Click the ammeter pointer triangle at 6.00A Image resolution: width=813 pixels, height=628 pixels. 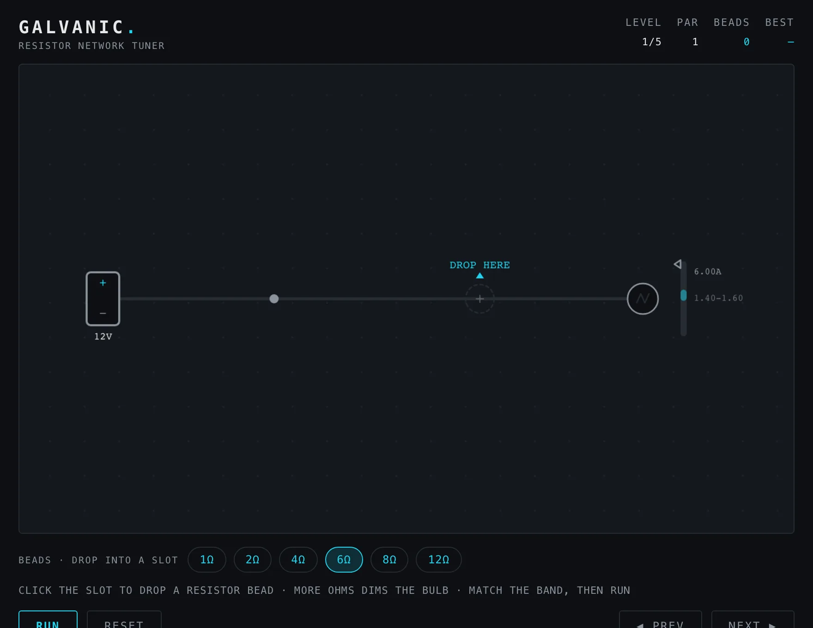click(678, 264)
